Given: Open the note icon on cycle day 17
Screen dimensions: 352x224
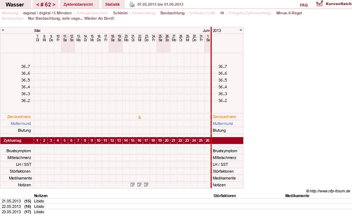Looking at the screenshot, I should [146, 185].
